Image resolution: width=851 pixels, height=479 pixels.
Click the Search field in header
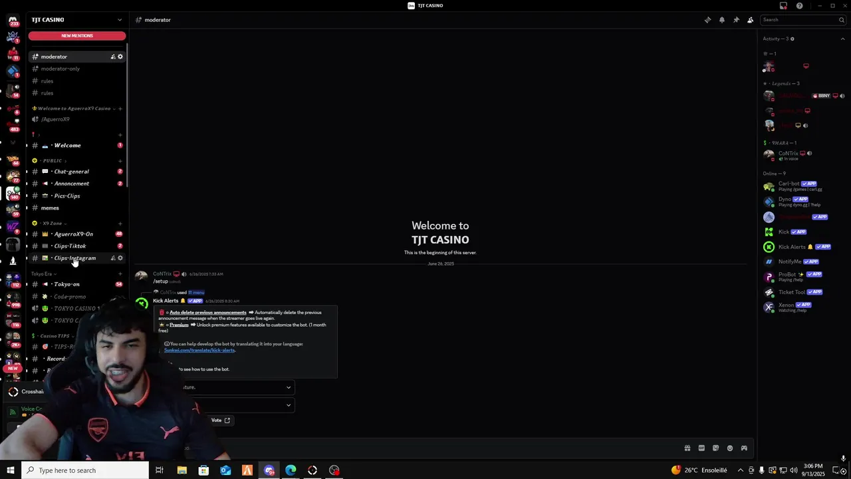pyautogui.click(x=802, y=20)
